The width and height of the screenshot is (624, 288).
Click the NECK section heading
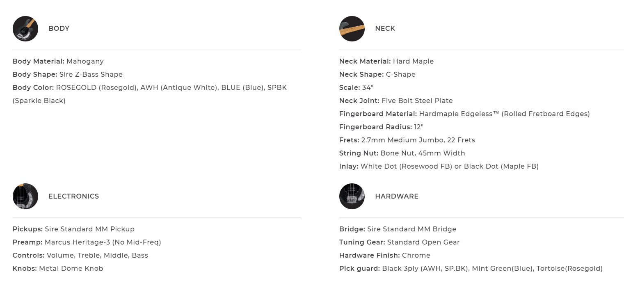tap(385, 29)
